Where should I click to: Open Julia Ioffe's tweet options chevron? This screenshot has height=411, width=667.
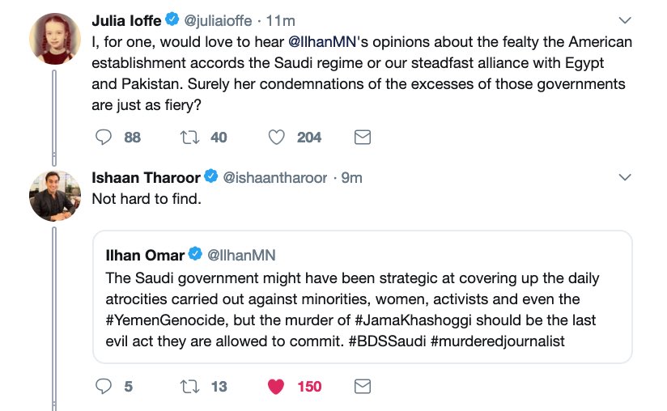pos(624,19)
